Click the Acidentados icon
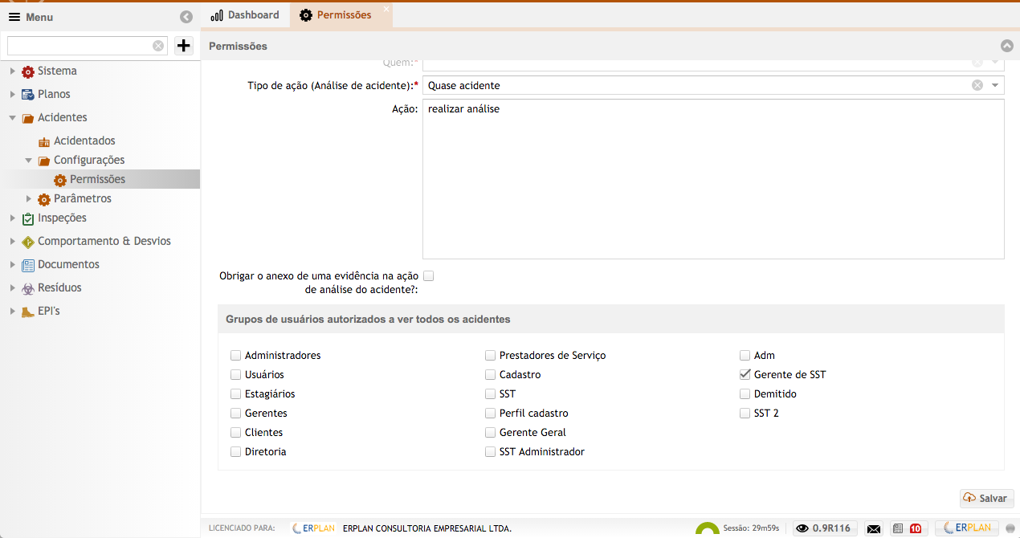 point(44,141)
